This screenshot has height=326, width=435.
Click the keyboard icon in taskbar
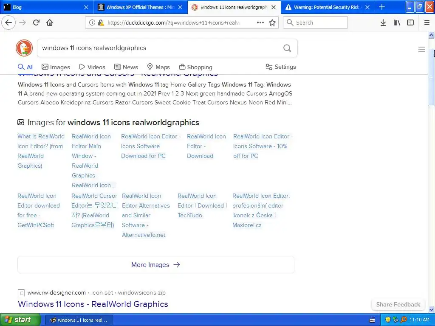tap(372, 320)
